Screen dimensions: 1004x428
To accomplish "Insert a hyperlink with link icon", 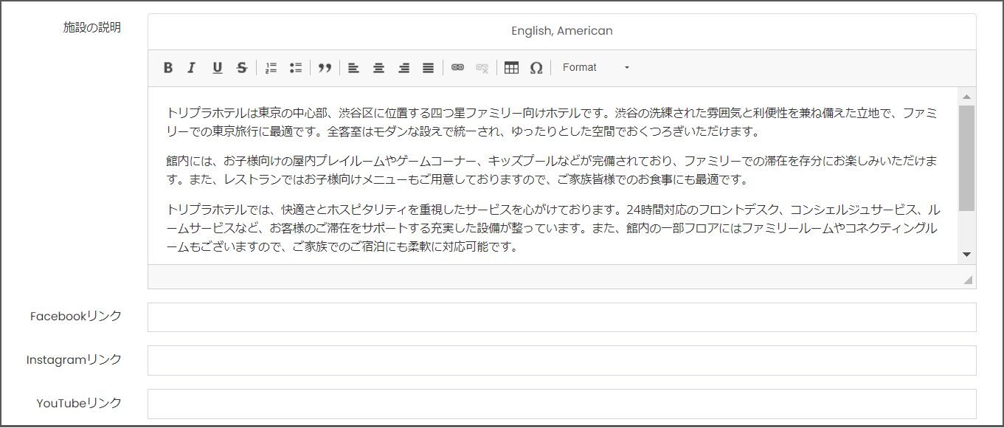I will click(457, 68).
